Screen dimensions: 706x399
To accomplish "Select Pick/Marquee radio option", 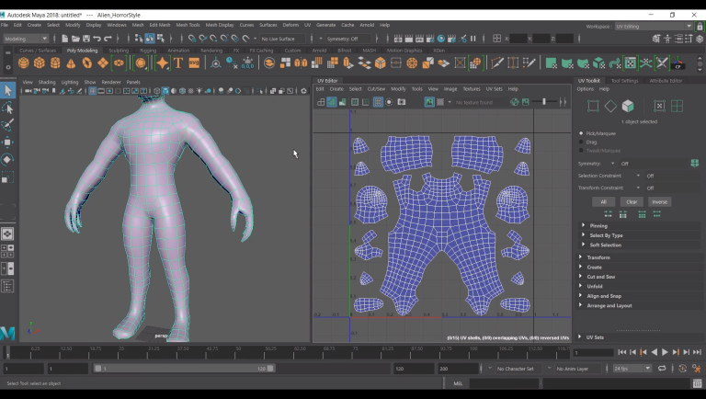I will [x=581, y=133].
